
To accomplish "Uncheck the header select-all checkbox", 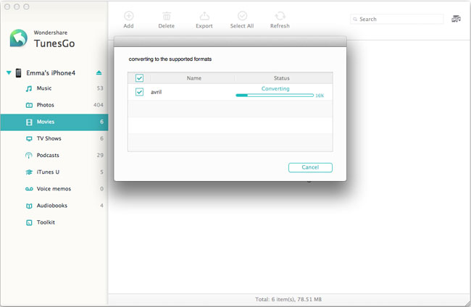I will (139, 78).
